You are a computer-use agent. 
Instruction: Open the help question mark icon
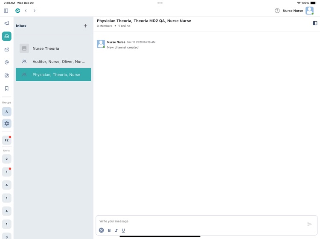click(x=277, y=11)
